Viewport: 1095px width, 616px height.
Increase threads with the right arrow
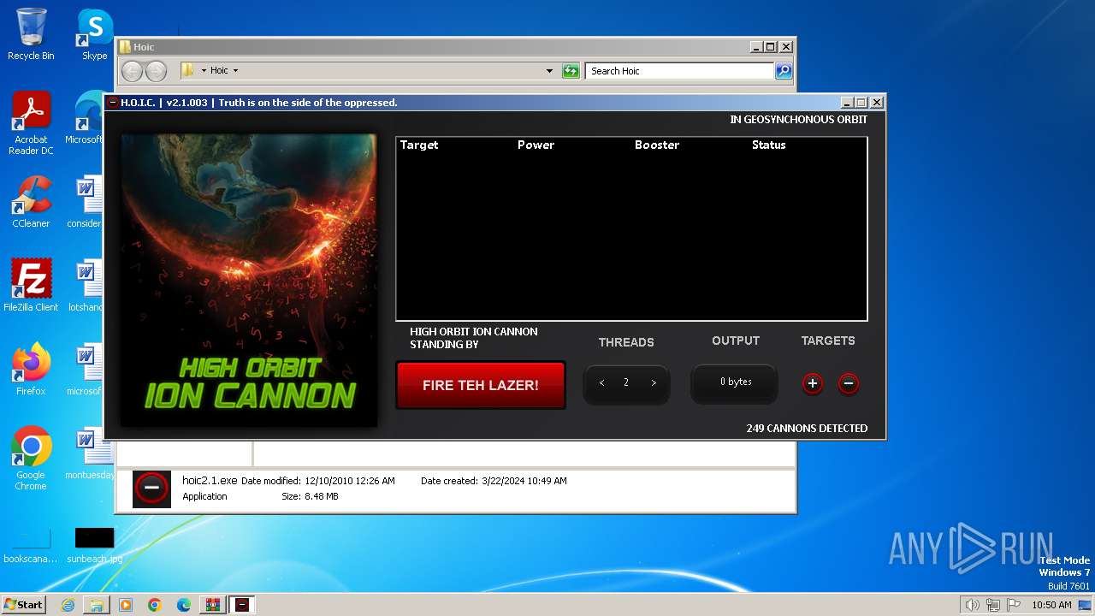654,382
